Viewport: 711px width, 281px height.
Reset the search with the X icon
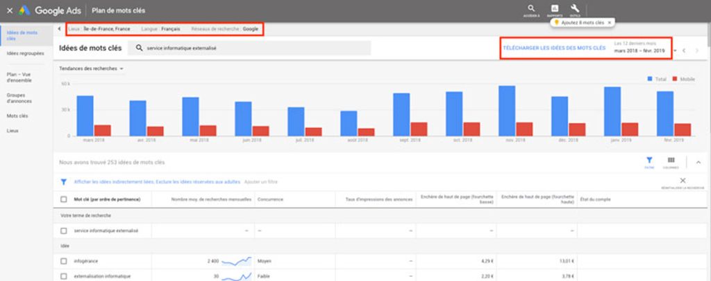pos(683,180)
